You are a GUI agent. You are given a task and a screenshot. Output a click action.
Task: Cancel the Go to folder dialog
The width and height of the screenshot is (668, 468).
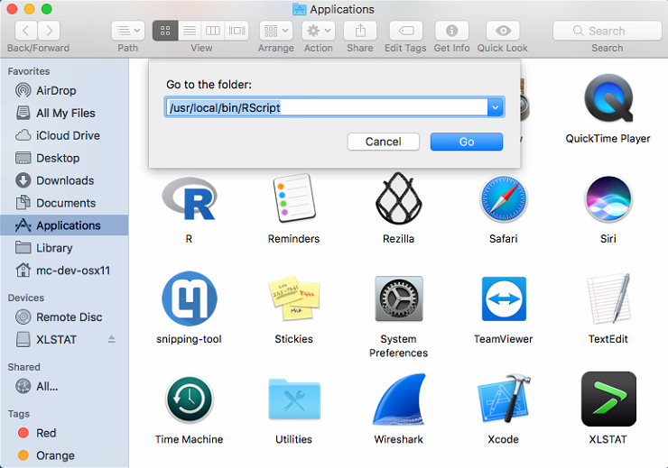[383, 142]
